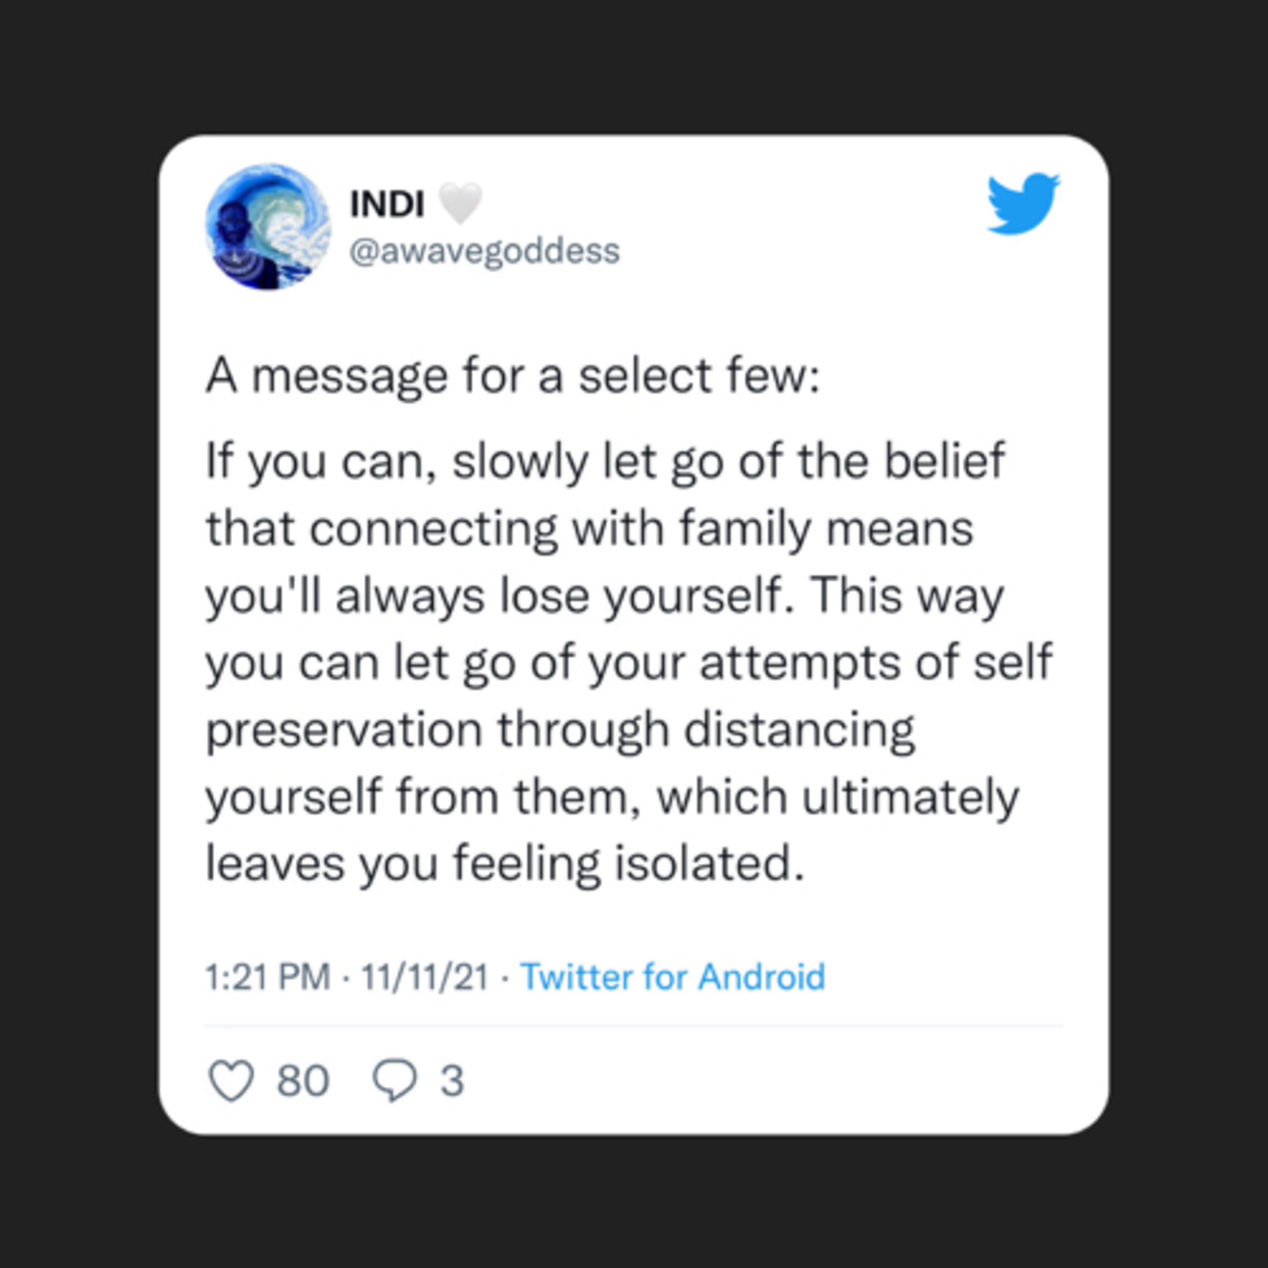The image size is (1268, 1268).
Task: Click the 1:21 PM timestamp
Action: pyautogui.click(x=268, y=977)
